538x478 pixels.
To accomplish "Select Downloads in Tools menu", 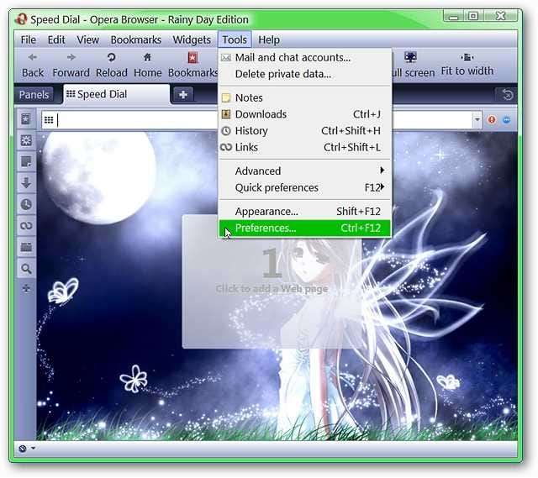I will tap(304, 114).
